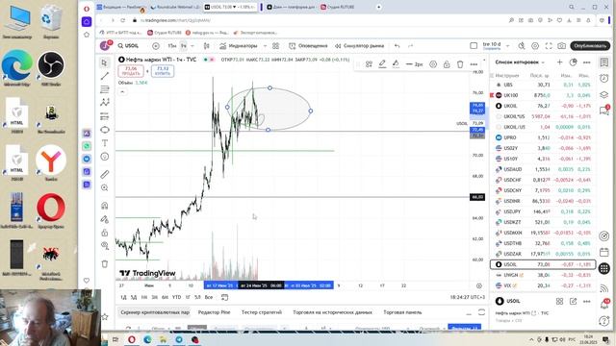Open quick search icon in top toolbar
This screenshot has width=616, height=346.
point(522,46)
